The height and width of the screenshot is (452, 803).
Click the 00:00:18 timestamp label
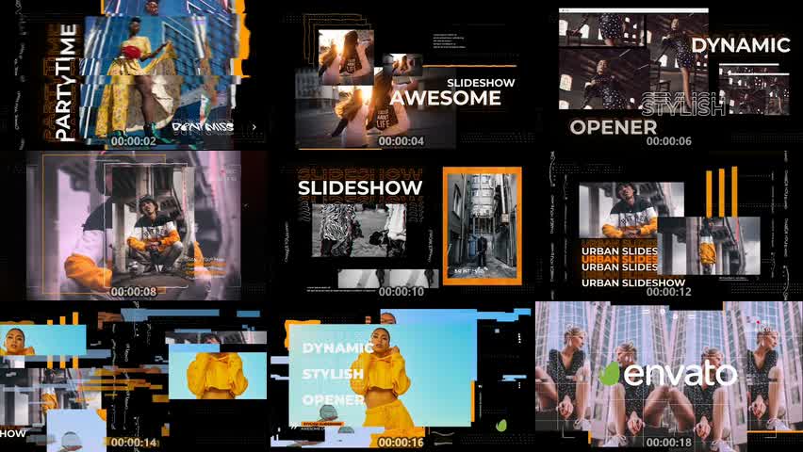click(669, 443)
